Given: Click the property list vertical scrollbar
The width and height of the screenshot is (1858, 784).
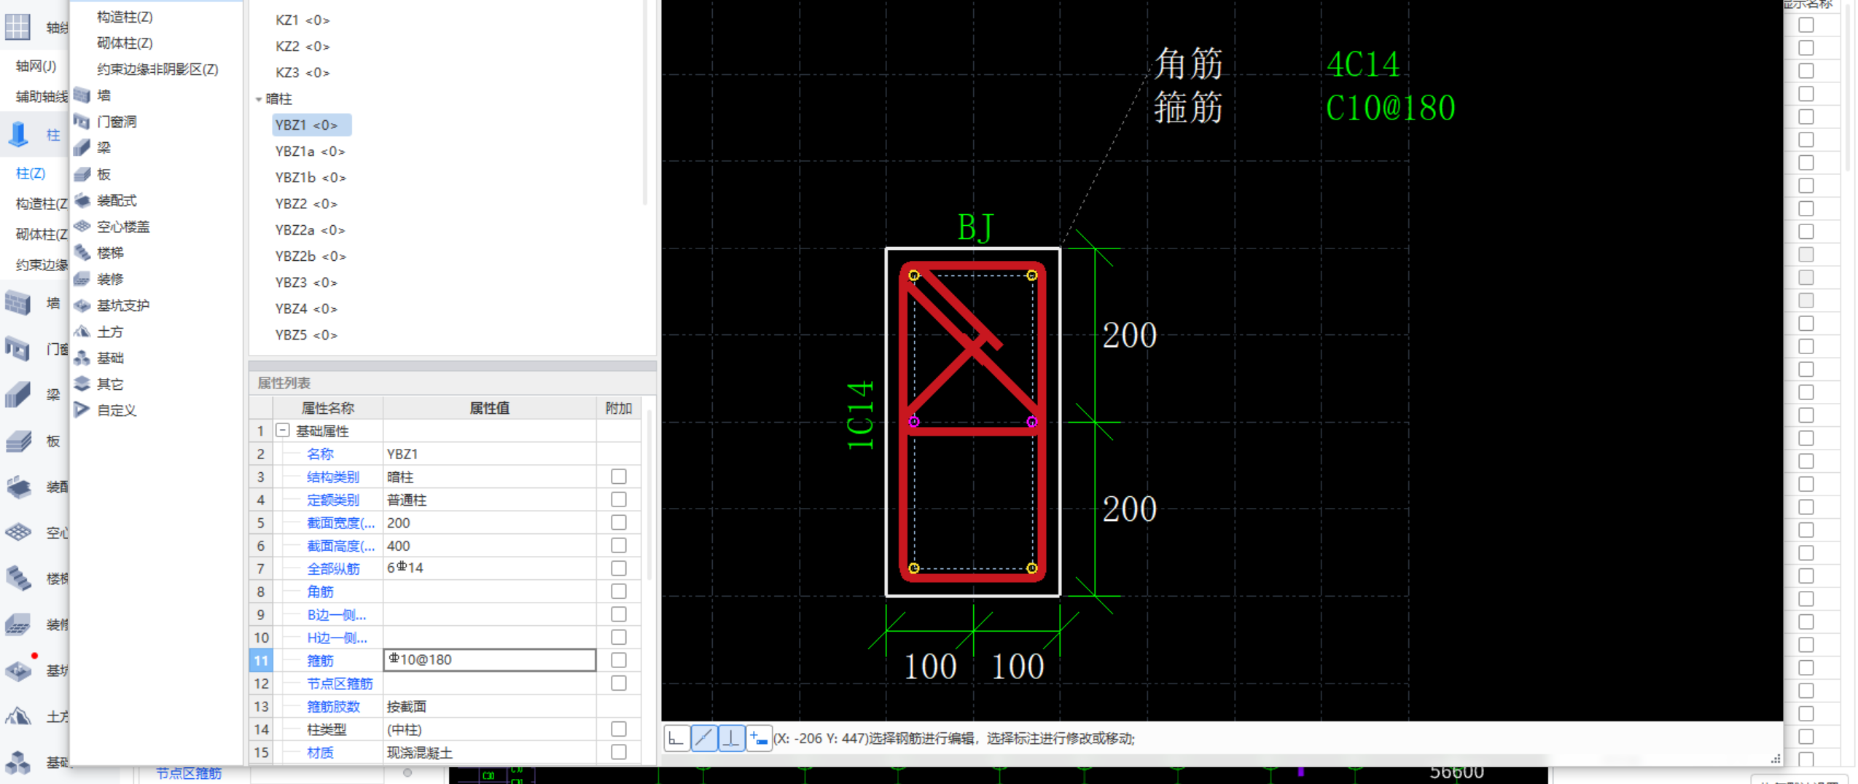Looking at the screenshot, I should pyautogui.click(x=648, y=495).
